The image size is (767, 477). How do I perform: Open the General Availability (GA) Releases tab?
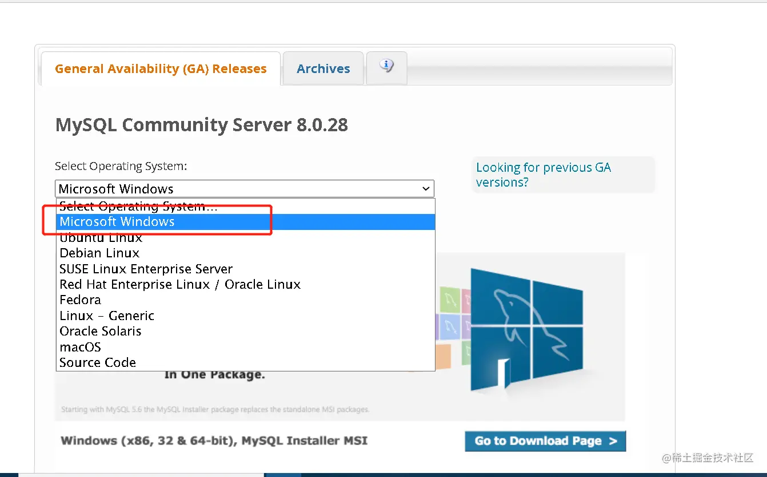click(x=161, y=68)
